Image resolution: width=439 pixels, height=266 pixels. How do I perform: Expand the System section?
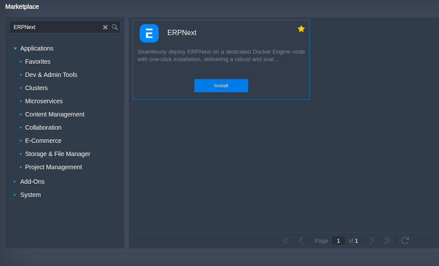tap(30, 195)
